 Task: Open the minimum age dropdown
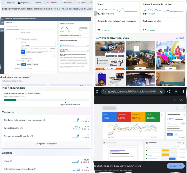[24, 61]
